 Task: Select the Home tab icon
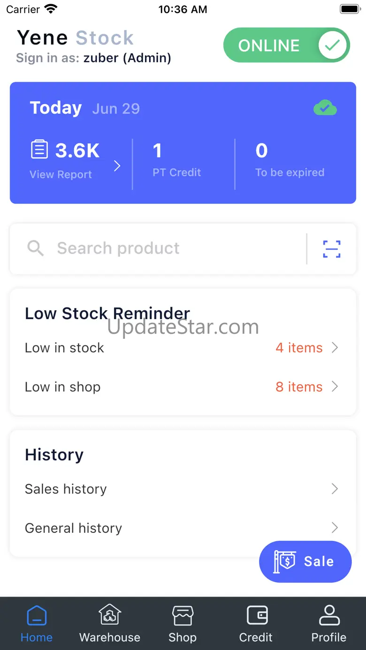[x=37, y=616]
